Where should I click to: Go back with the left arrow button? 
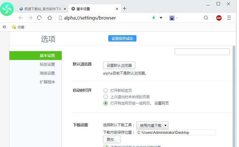pos(21,18)
